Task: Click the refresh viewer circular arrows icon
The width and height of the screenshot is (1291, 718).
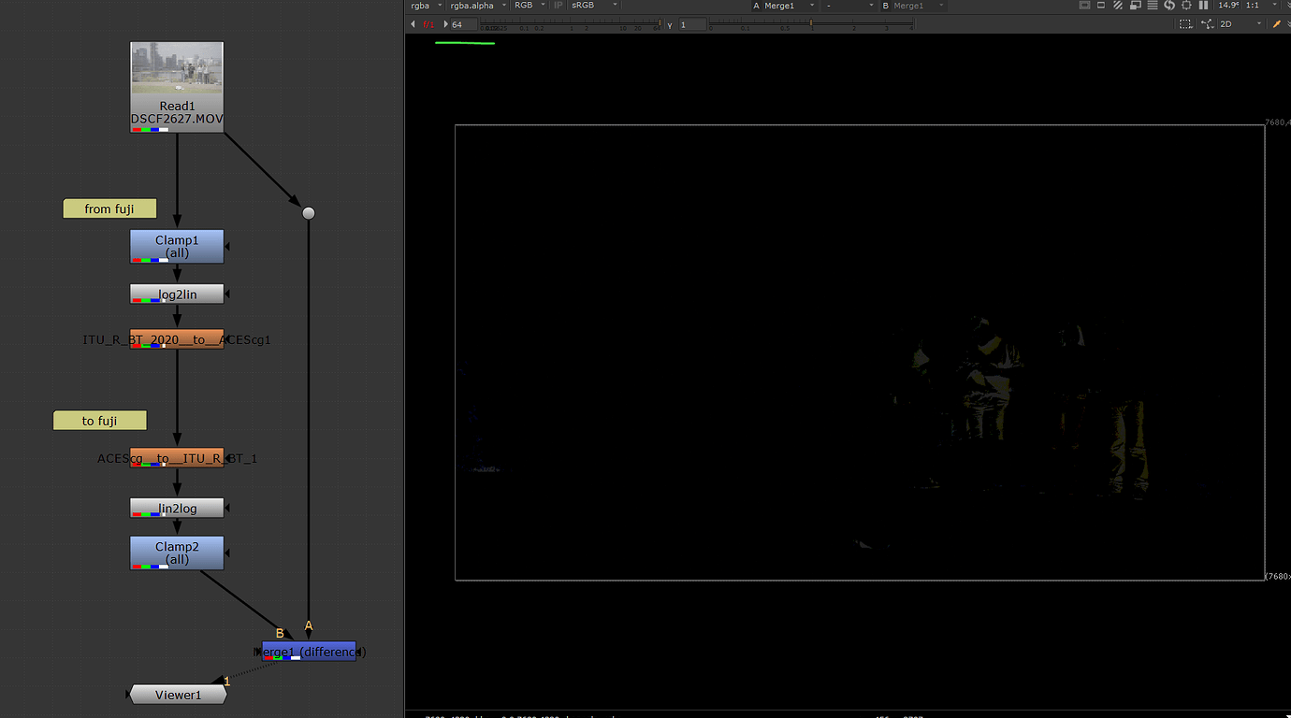Action: click(1169, 6)
